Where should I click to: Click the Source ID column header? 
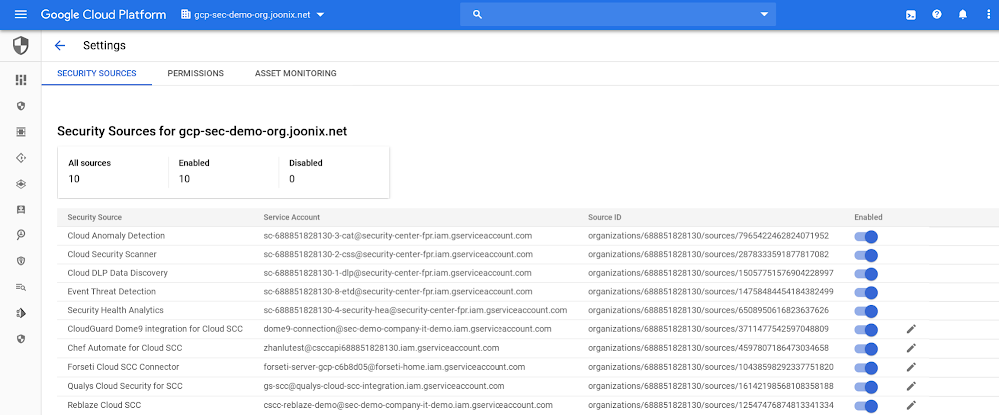(x=605, y=217)
